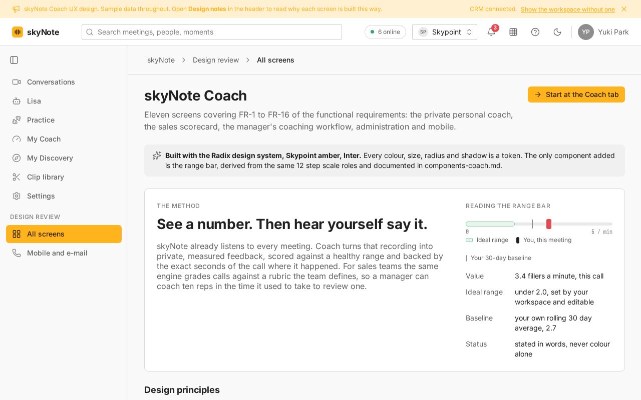641x400 pixels.
Task: Click the 'Ideal range' legend label
Action: click(x=492, y=240)
